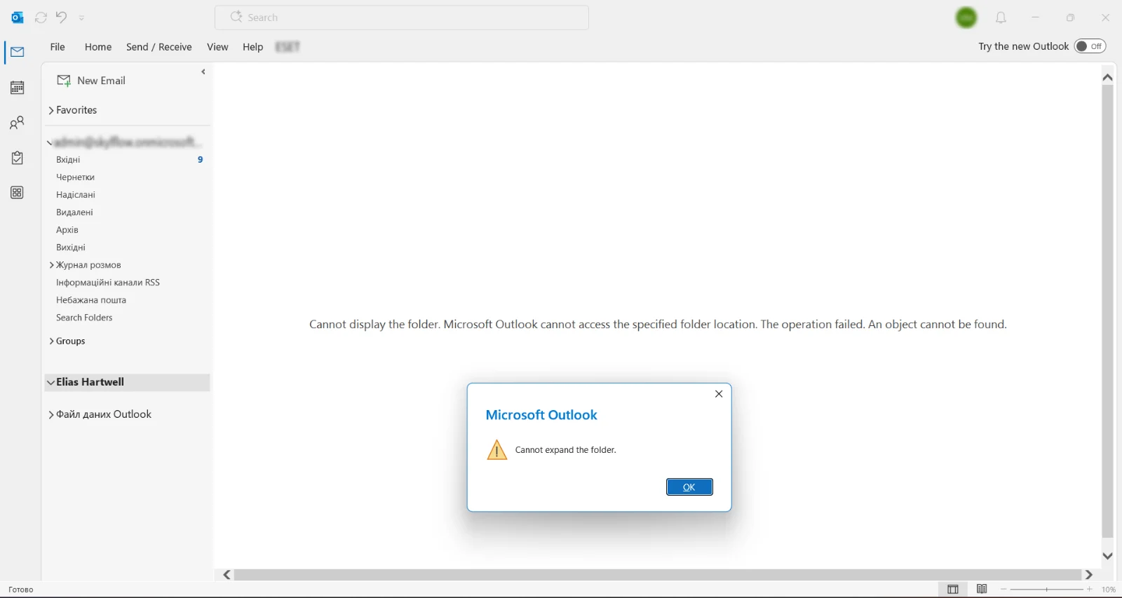
Task: Click the zoom out minus button
Action: coord(1004,590)
